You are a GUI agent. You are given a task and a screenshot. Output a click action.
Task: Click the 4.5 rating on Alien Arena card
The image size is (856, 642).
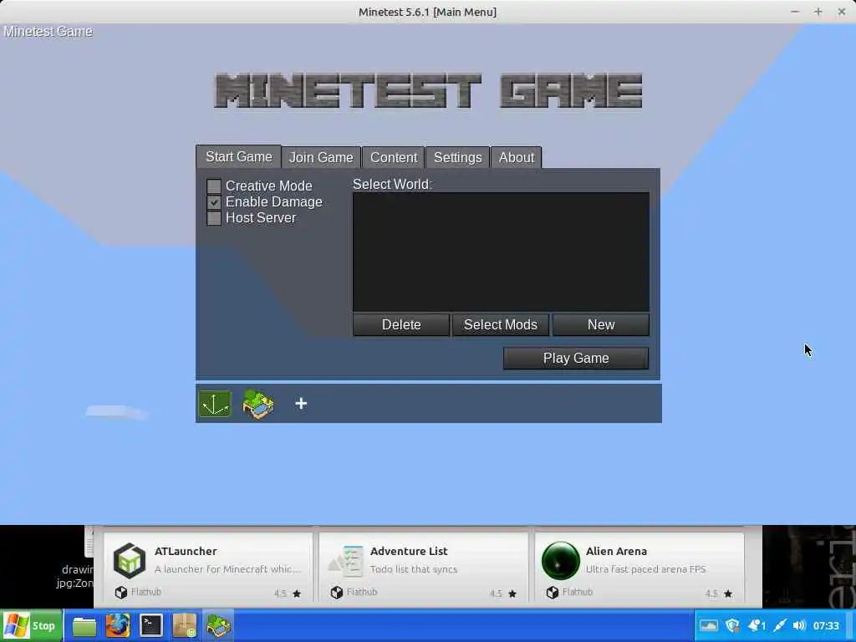click(x=711, y=594)
